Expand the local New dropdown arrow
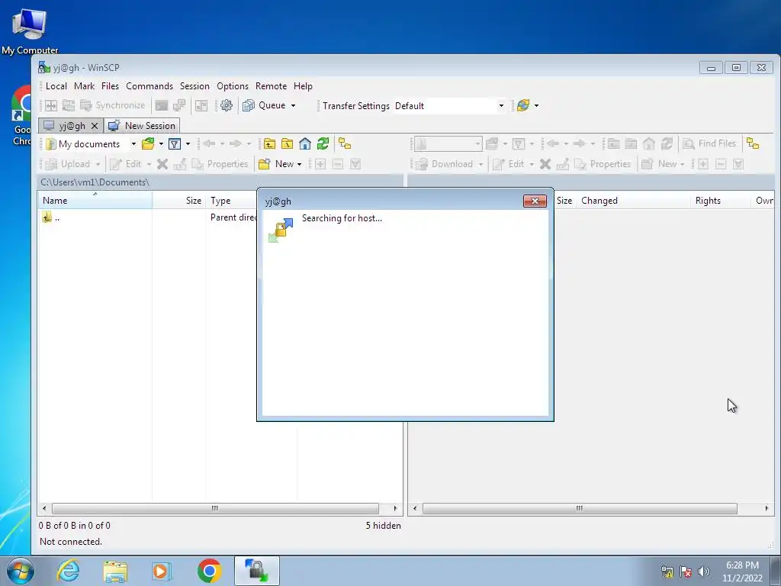The width and height of the screenshot is (781, 586). coord(299,164)
